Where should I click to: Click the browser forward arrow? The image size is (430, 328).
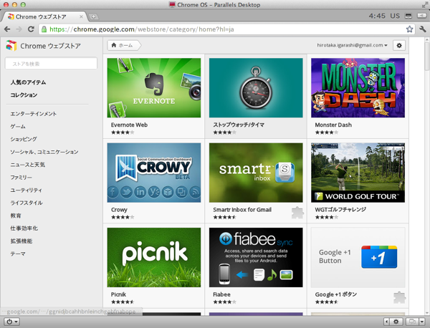point(19,29)
